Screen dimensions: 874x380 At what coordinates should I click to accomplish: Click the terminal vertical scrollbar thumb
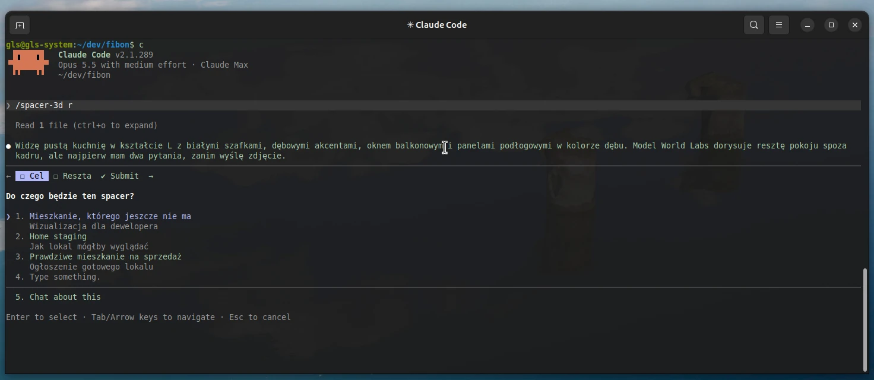(866, 319)
